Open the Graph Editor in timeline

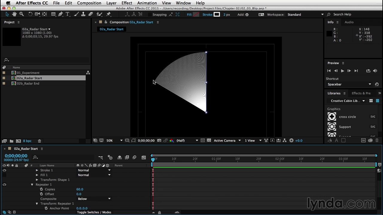(144, 157)
